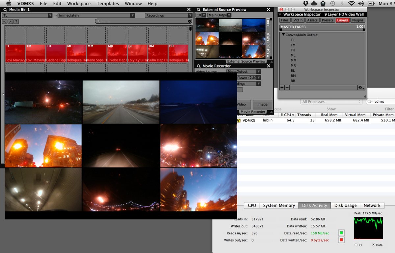Toggle the VDMX5 process checkbox

(239, 120)
